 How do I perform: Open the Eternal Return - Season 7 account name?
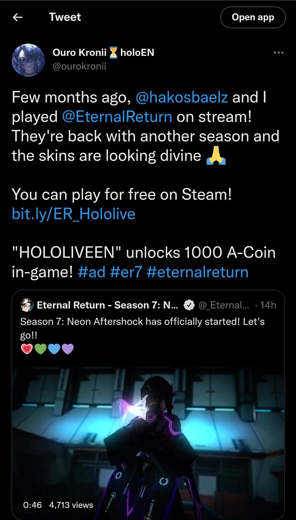pos(108,305)
